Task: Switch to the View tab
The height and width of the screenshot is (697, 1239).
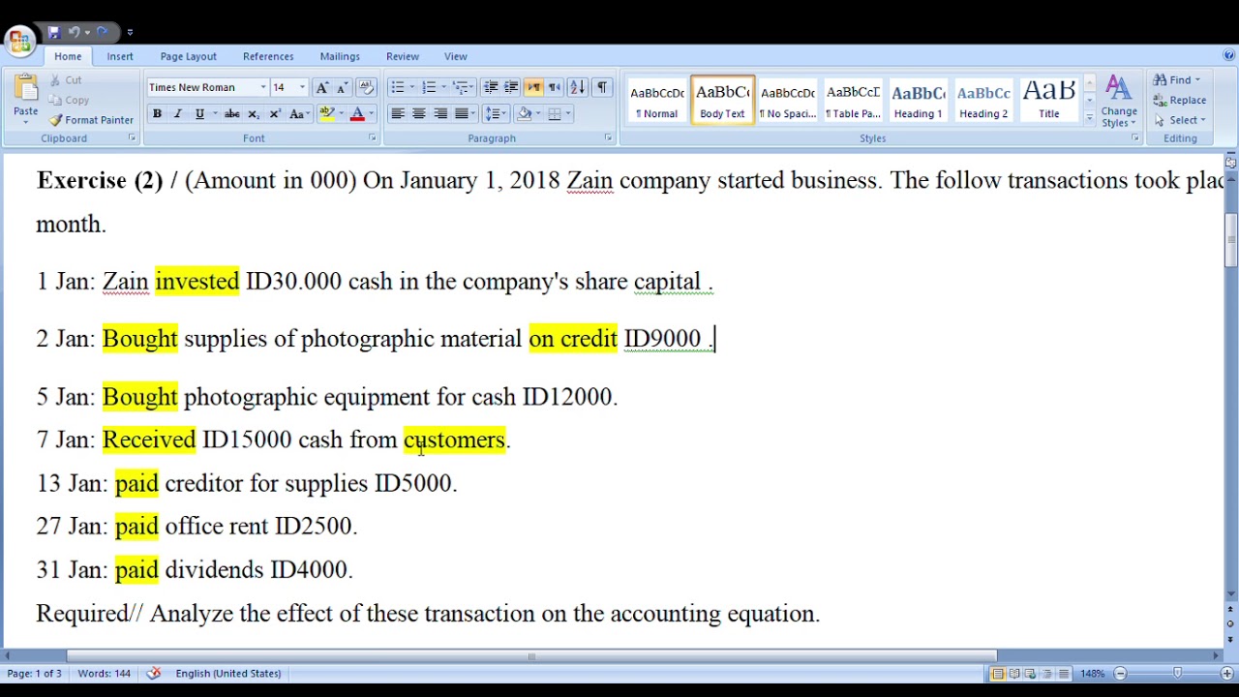Action: pos(456,56)
